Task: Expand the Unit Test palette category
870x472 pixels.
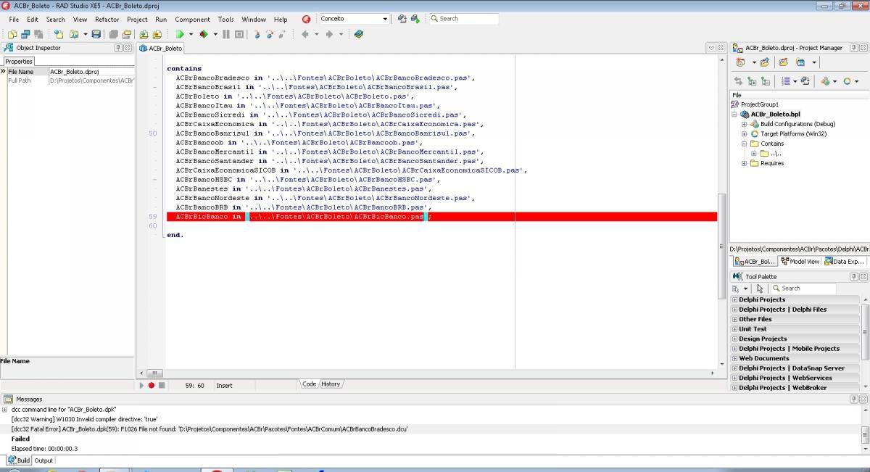Action: (734, 329)
